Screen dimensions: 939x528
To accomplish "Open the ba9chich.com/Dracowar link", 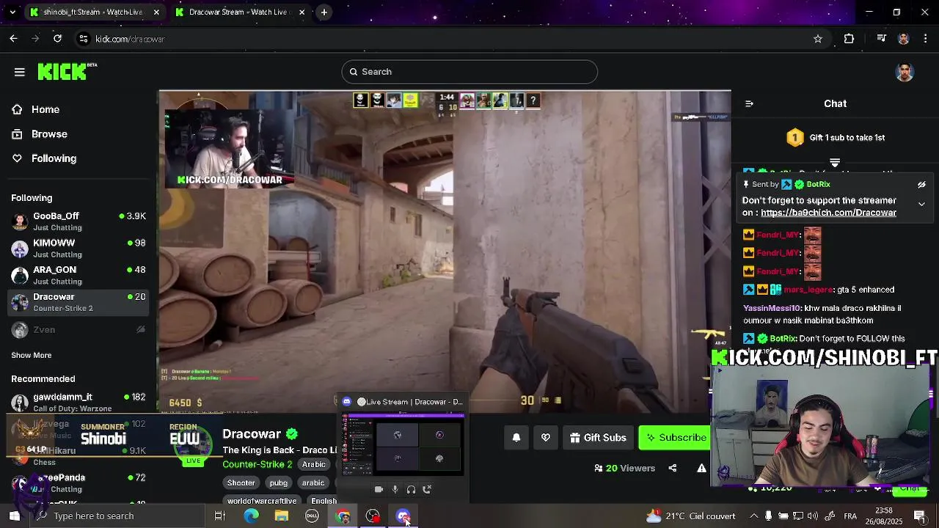I will (x=828, y=213).
